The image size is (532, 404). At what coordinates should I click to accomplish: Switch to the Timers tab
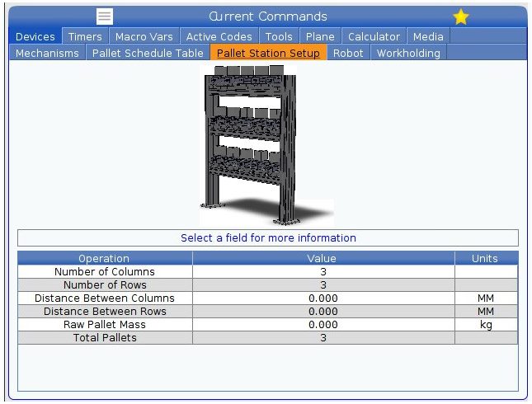pyautogui.click(x=85, y=36)
